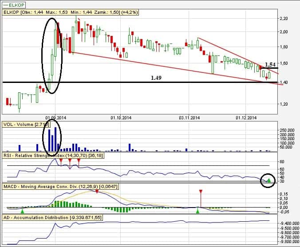Screen dimensions: 300x247
Task: Click the 01.10.2014 date on the price axis
Action: coord(121,118)
